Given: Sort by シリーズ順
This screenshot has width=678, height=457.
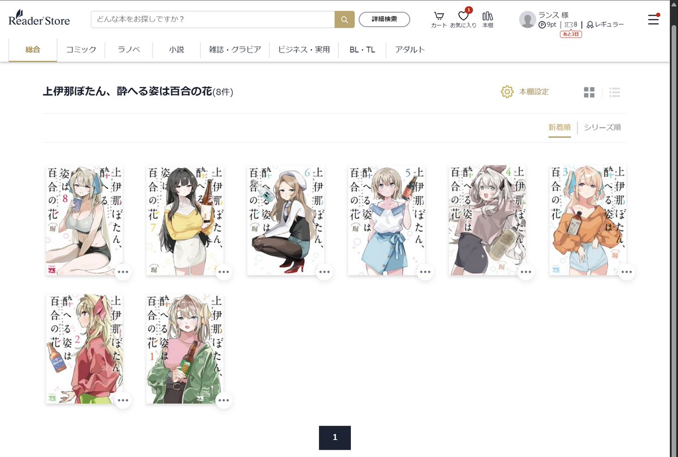Looking at the screenshot, I should click(602, 128).
